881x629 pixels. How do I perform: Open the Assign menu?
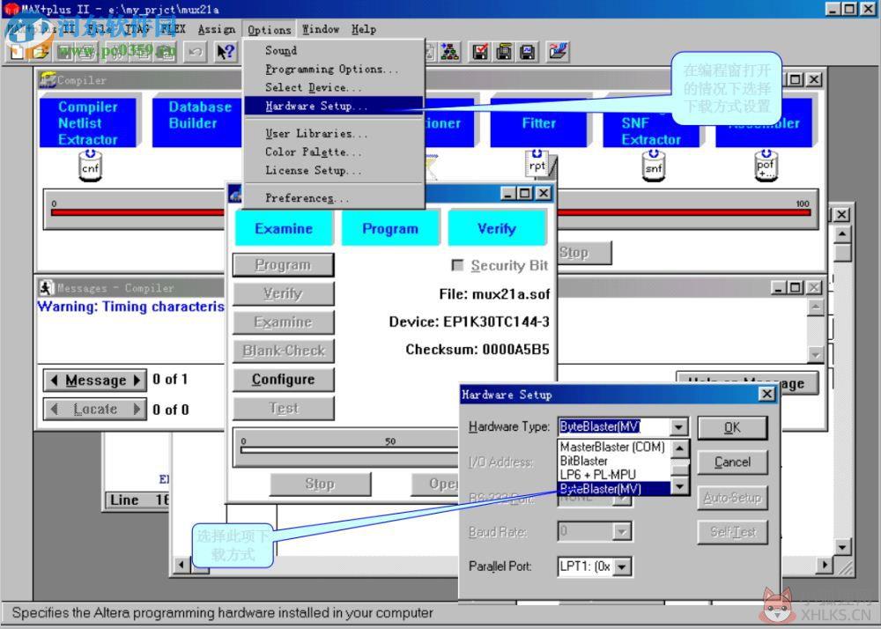217,29
